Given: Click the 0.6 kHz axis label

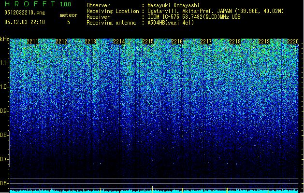Looking at the screenshot, I should [x=4, y=183].
